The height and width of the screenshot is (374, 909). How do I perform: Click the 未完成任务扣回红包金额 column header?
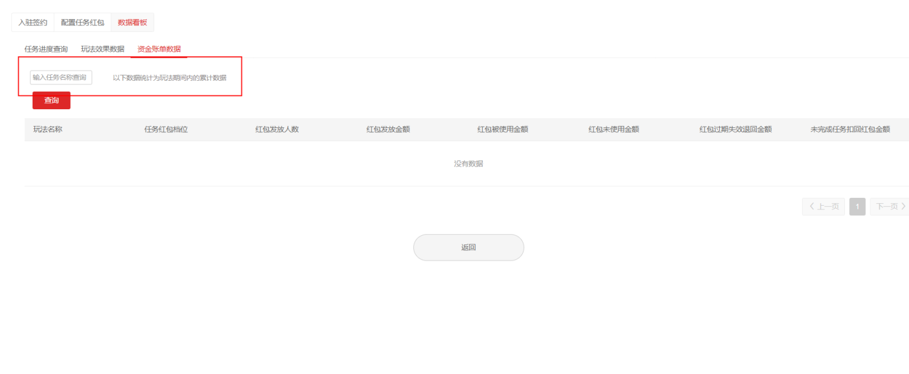850,129
